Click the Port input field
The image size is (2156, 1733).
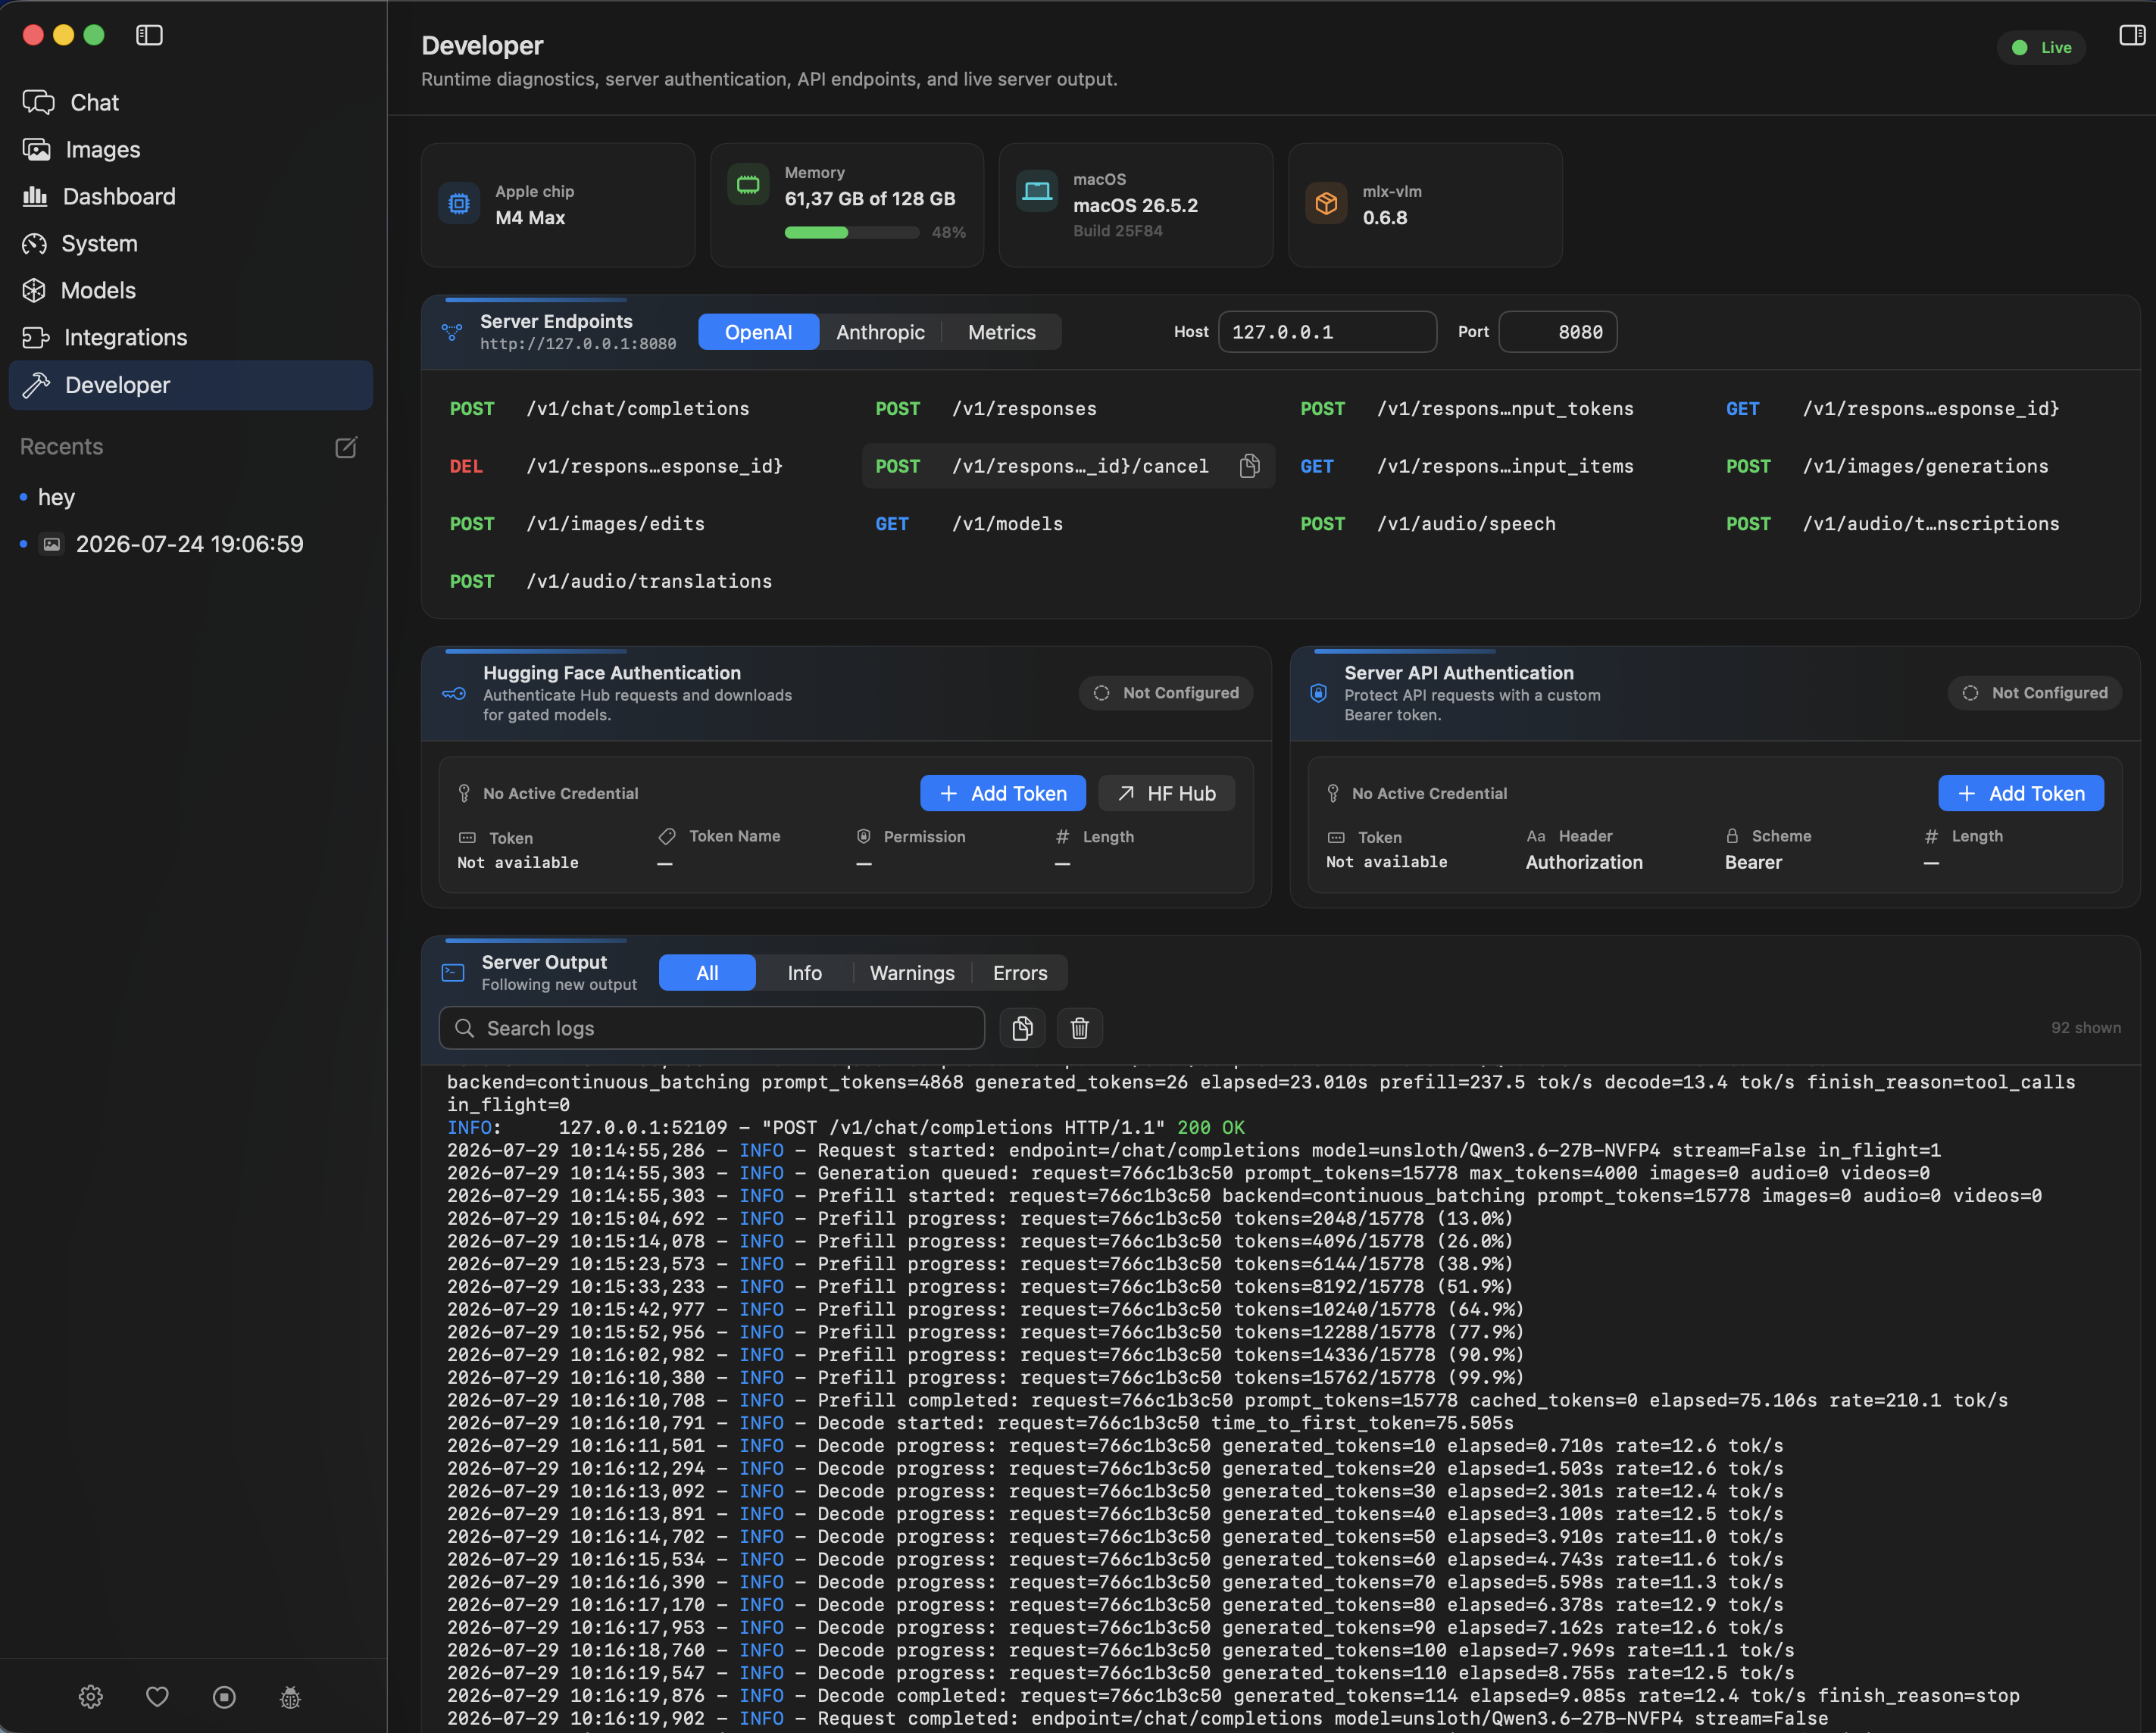point(1557,332)
